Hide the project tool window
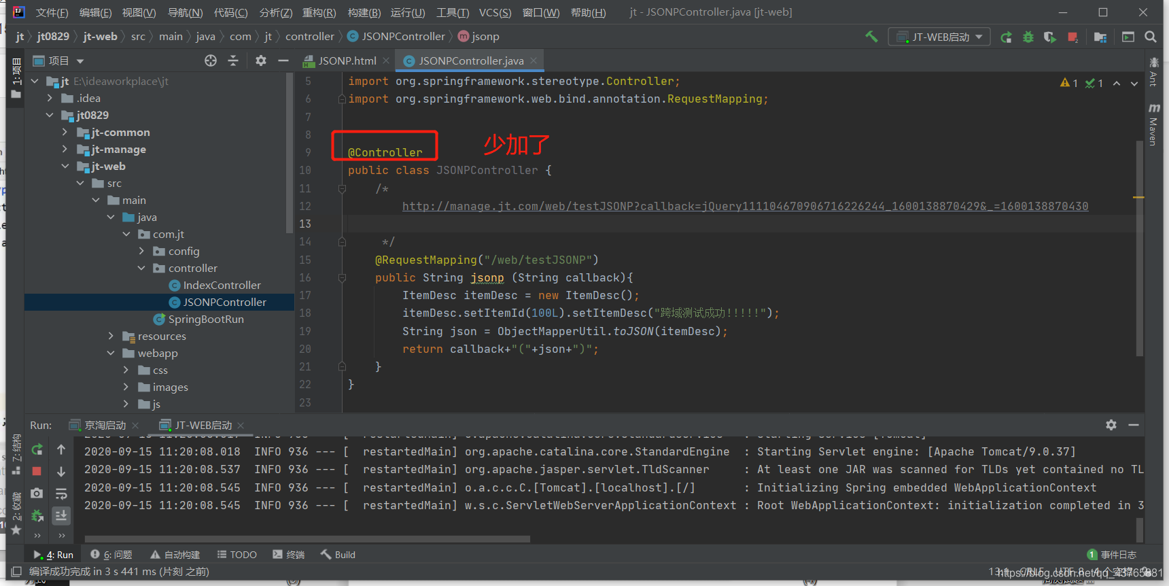This screenshot has width=1169, height=586. [283, 61]
